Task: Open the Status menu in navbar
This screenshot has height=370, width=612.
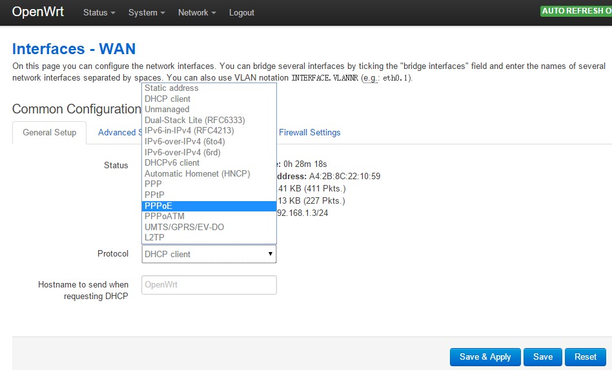Action: tap(99, 12)
